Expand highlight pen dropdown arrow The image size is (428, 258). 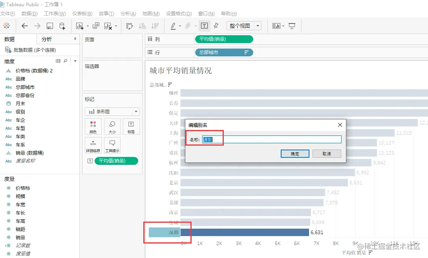[x=180, y=26]
